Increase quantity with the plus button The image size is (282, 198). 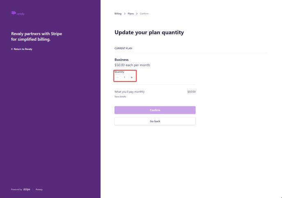tap(132, 78)
